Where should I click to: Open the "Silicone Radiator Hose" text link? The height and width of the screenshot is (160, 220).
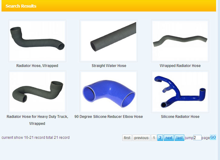coord(180,117)
